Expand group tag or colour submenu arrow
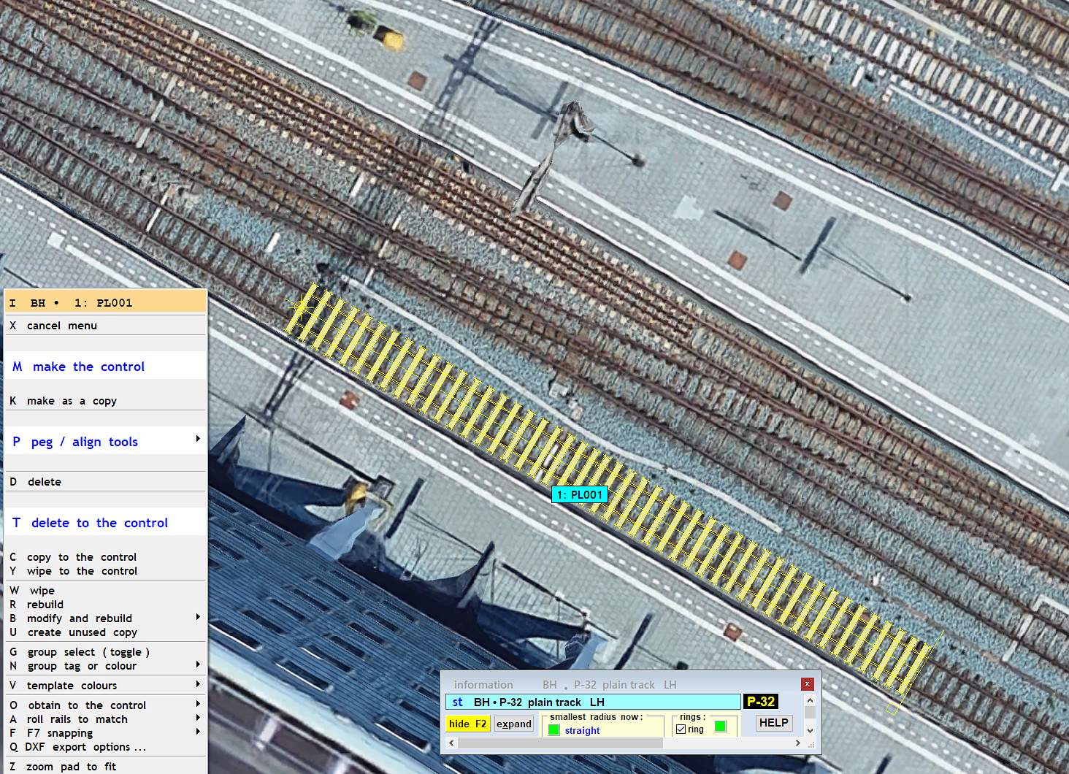The width and height of the screenshot is (1069, 774). point(198,664)
